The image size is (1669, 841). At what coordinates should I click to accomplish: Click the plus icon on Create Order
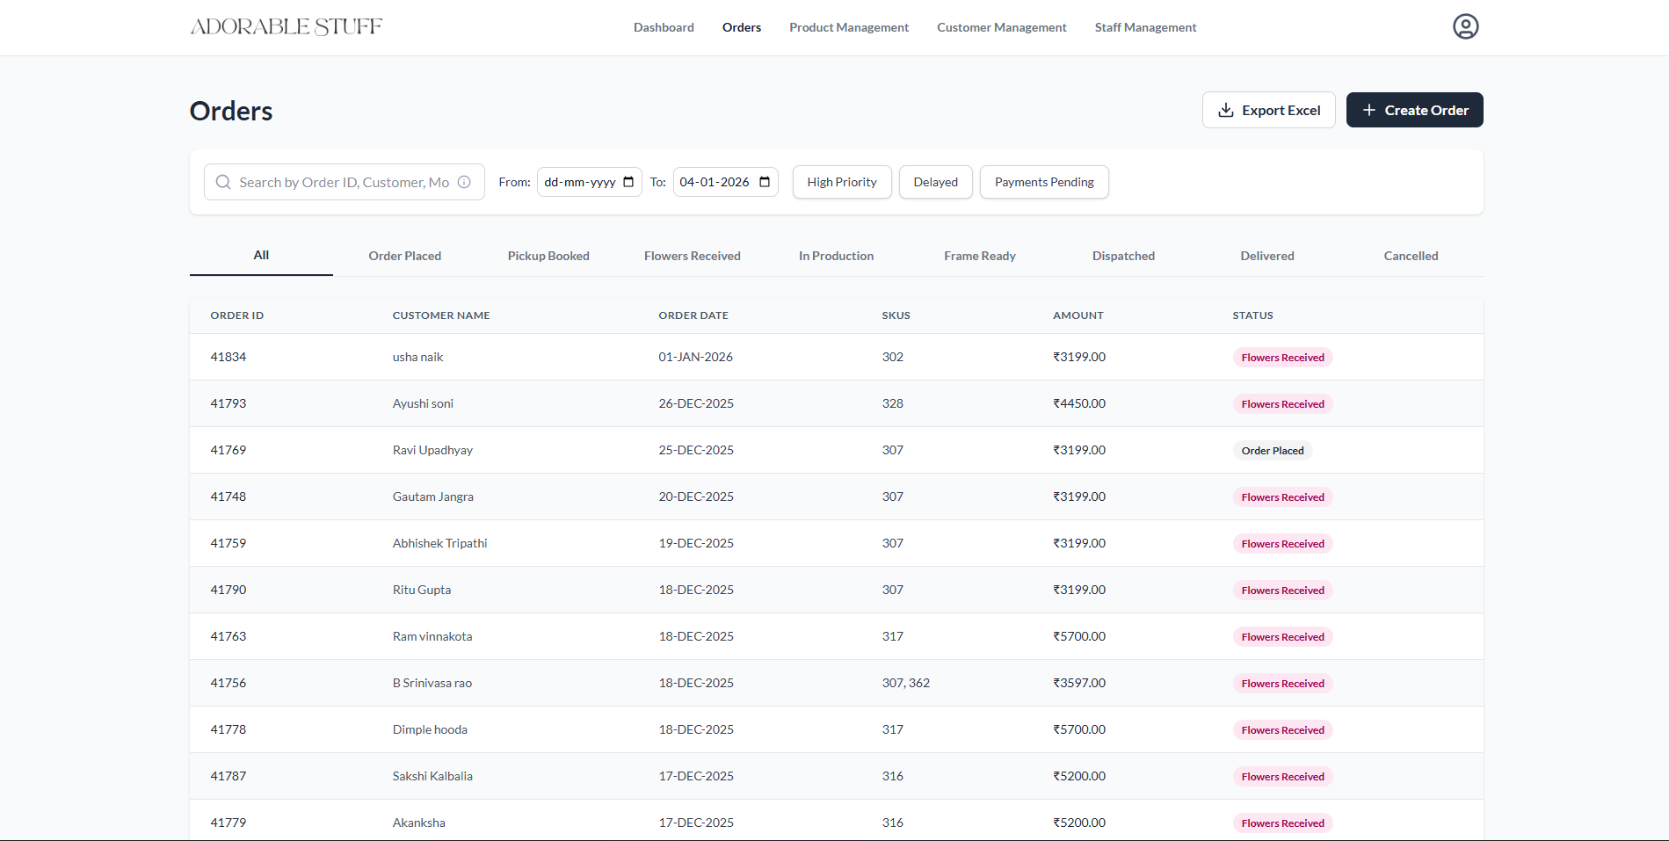[x=1368, y=110]
